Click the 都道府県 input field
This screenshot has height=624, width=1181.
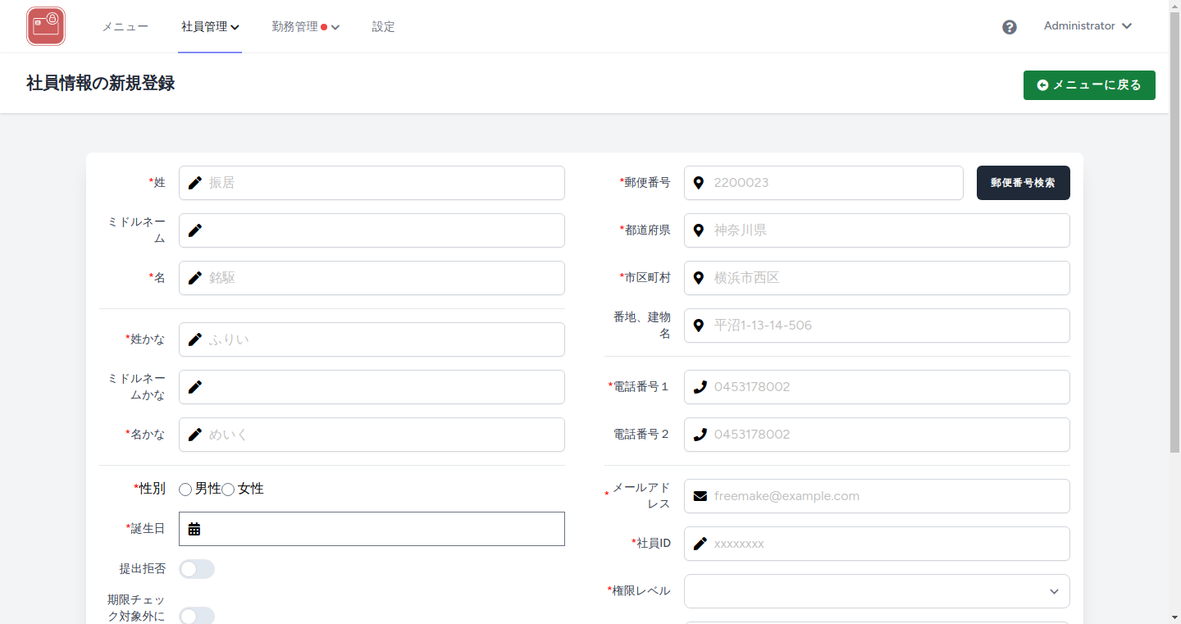click(x=877, y=230)
